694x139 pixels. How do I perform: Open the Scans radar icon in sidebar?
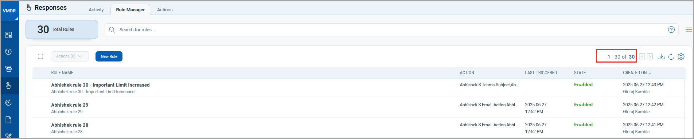tap(9, 103)
